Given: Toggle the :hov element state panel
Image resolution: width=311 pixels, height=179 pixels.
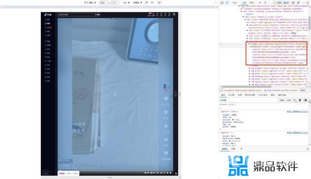Looking at the screenshot, I should pyautogui.click(x=282, y=100).
